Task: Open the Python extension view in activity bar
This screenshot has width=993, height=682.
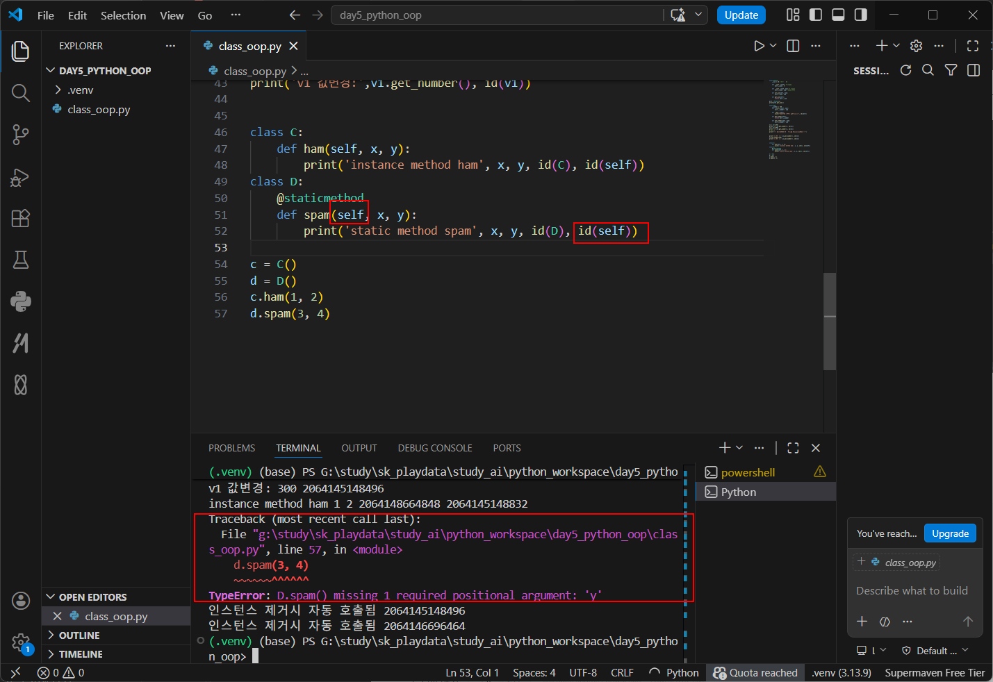Action: pos(21,301)
